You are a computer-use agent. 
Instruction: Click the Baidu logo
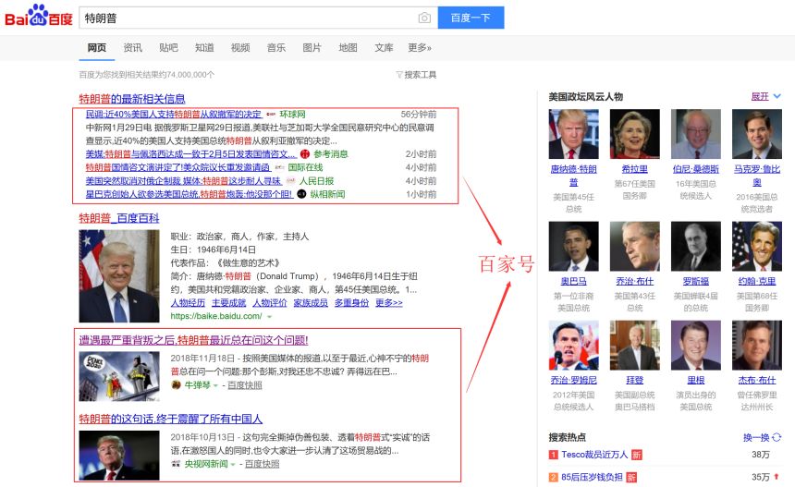click(39, 17)
